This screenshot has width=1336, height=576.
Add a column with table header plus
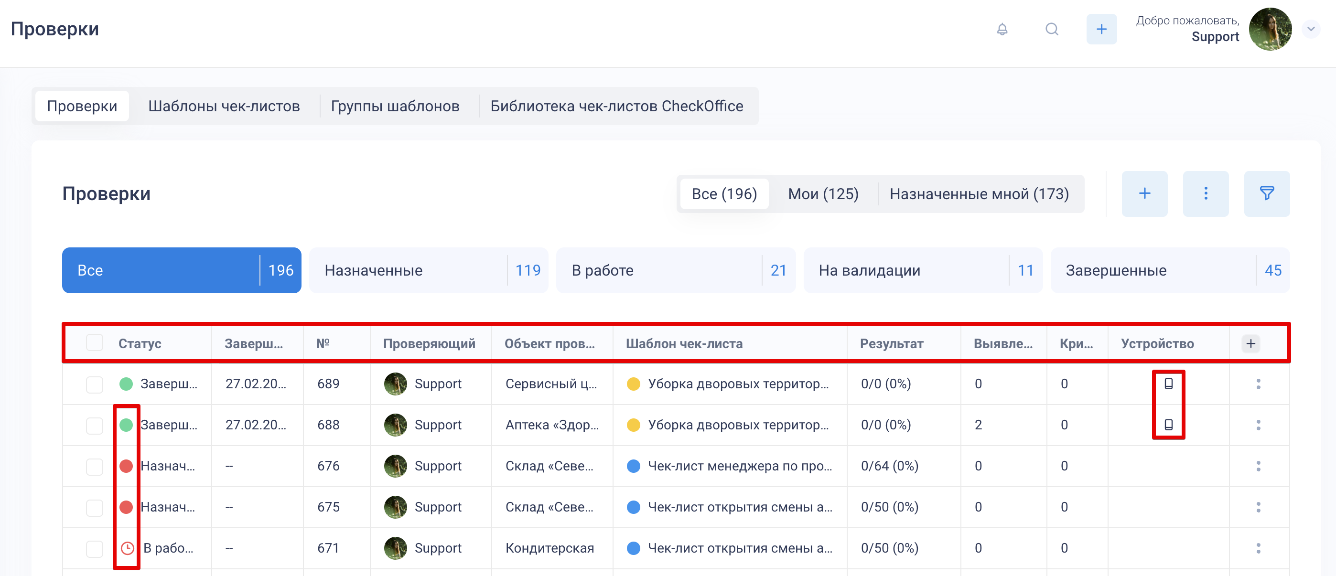click(x=1250, y=343)
